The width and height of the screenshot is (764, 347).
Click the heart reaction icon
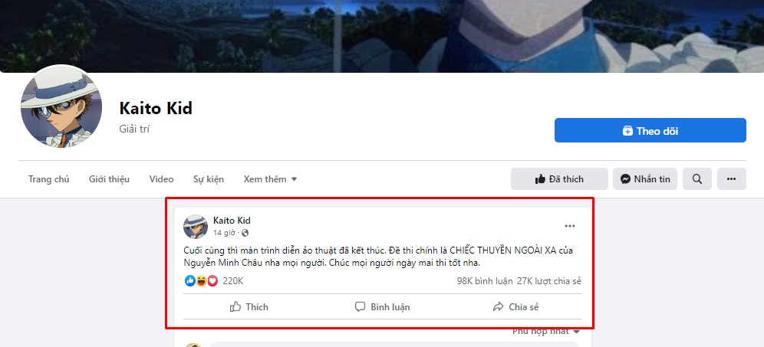212,281
